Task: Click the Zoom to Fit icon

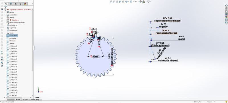Action: (x=111, y=2)
